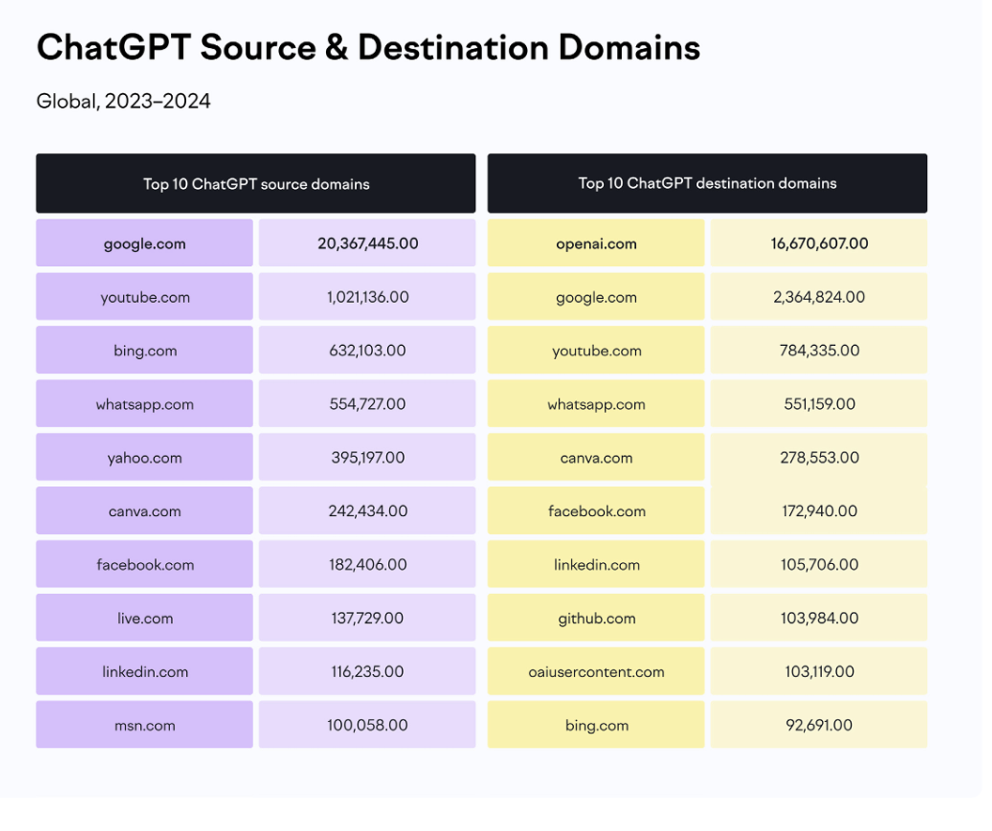Select the openai.com destination domain cell
The image size is (992, 831).
[596, 243]
